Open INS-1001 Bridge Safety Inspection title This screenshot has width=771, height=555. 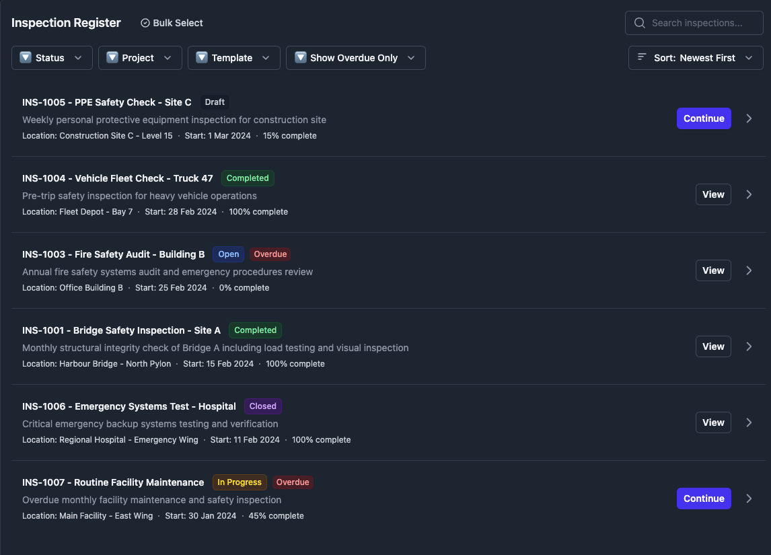pos(121,330)
